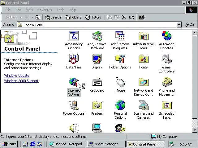Click the Up one level toolbar icon
This screenshot has width=198, height=148.
click(x=38, y=17)
